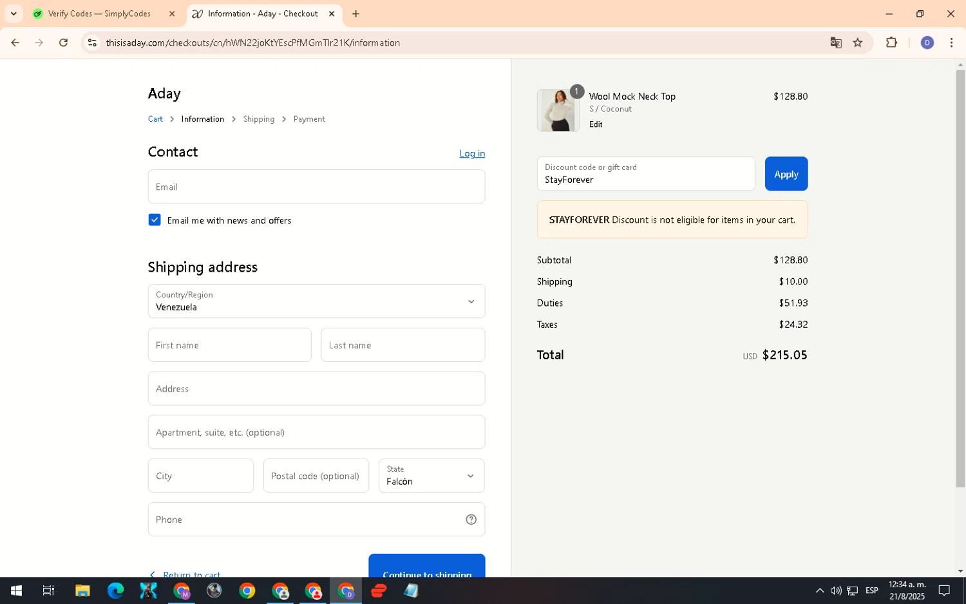Show hidden system tray icons
The height and width of the screenshot is (604, 966).
click(x=820, y=590)
